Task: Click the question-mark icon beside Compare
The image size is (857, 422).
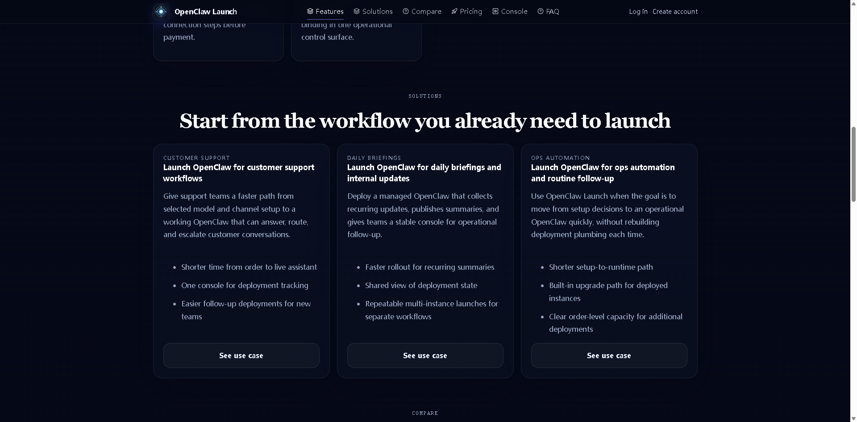Action: click(x=406, y=11)
